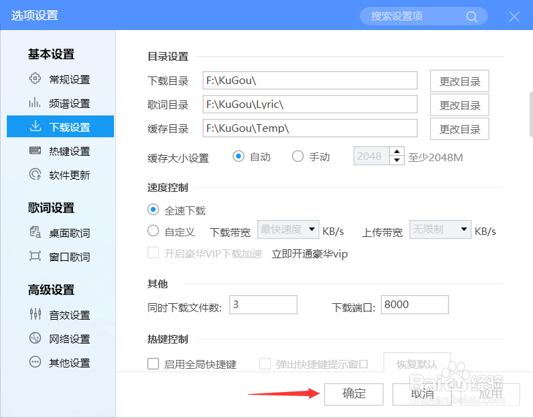533x418 pixels.
Task: Increase cache size with up arrow
Action: (397, 152)
